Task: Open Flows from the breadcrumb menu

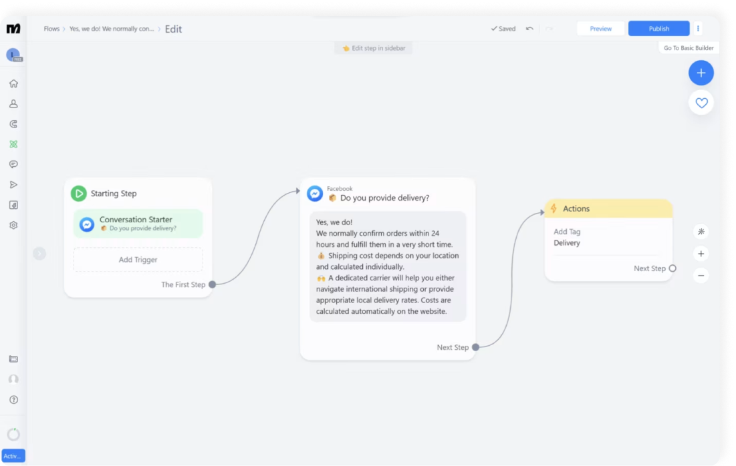Action: [x=51, y=29]
